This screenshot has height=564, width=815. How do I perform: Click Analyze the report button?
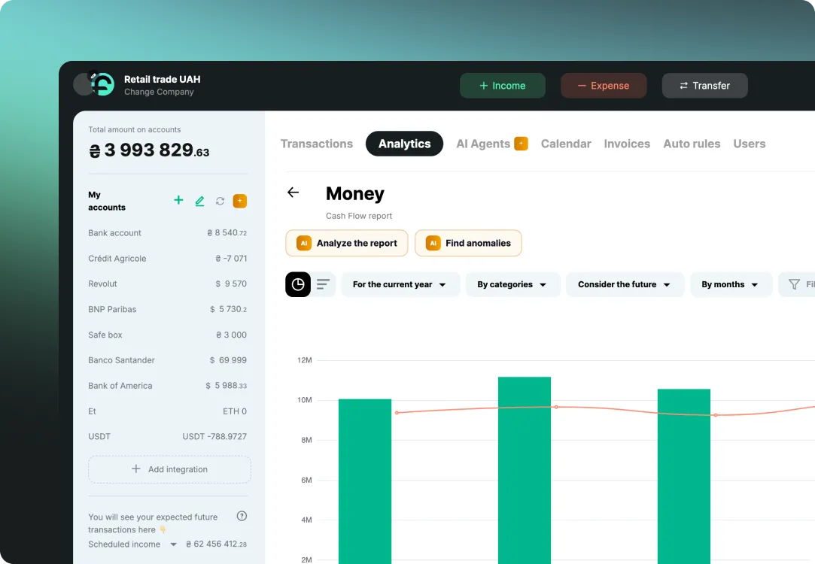coord(347,243)
